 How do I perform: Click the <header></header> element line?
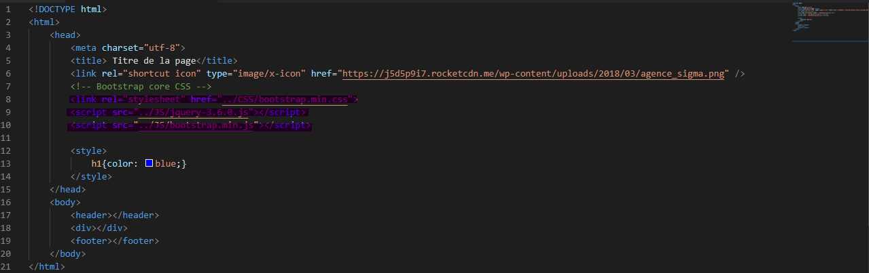(x=115, y=215)
